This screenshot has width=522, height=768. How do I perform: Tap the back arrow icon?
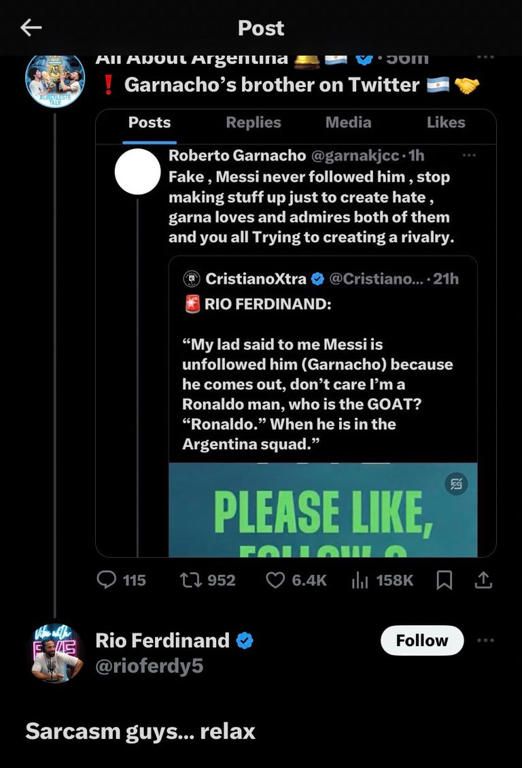(x=31, y=27)
